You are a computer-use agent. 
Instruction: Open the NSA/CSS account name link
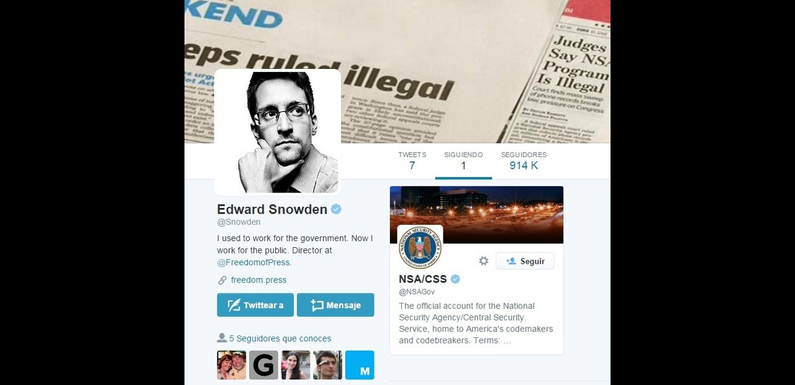click(422, 279)
